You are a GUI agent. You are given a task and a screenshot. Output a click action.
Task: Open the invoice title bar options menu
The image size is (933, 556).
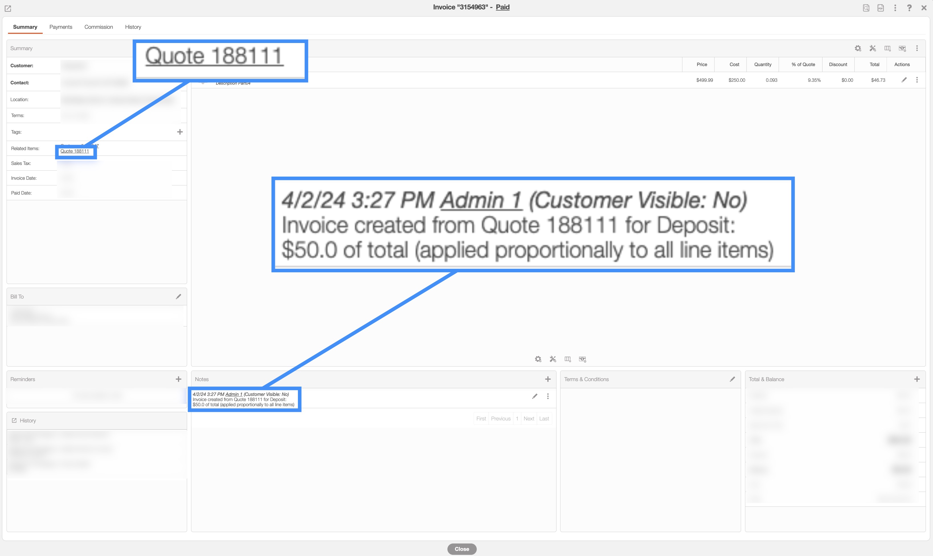(895, 8)
